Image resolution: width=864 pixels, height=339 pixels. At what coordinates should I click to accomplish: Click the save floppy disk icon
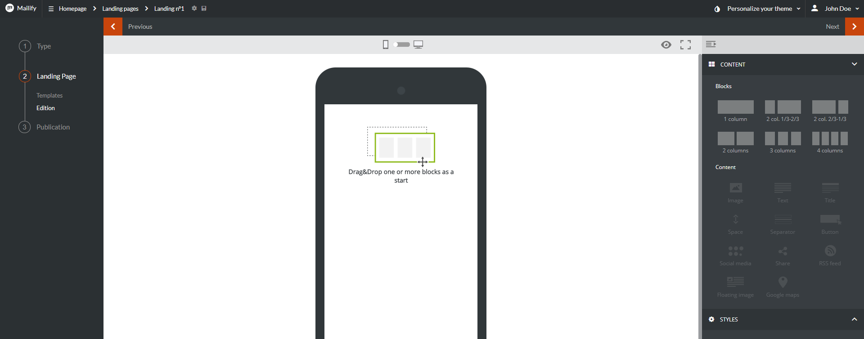(x=204, y=9)
